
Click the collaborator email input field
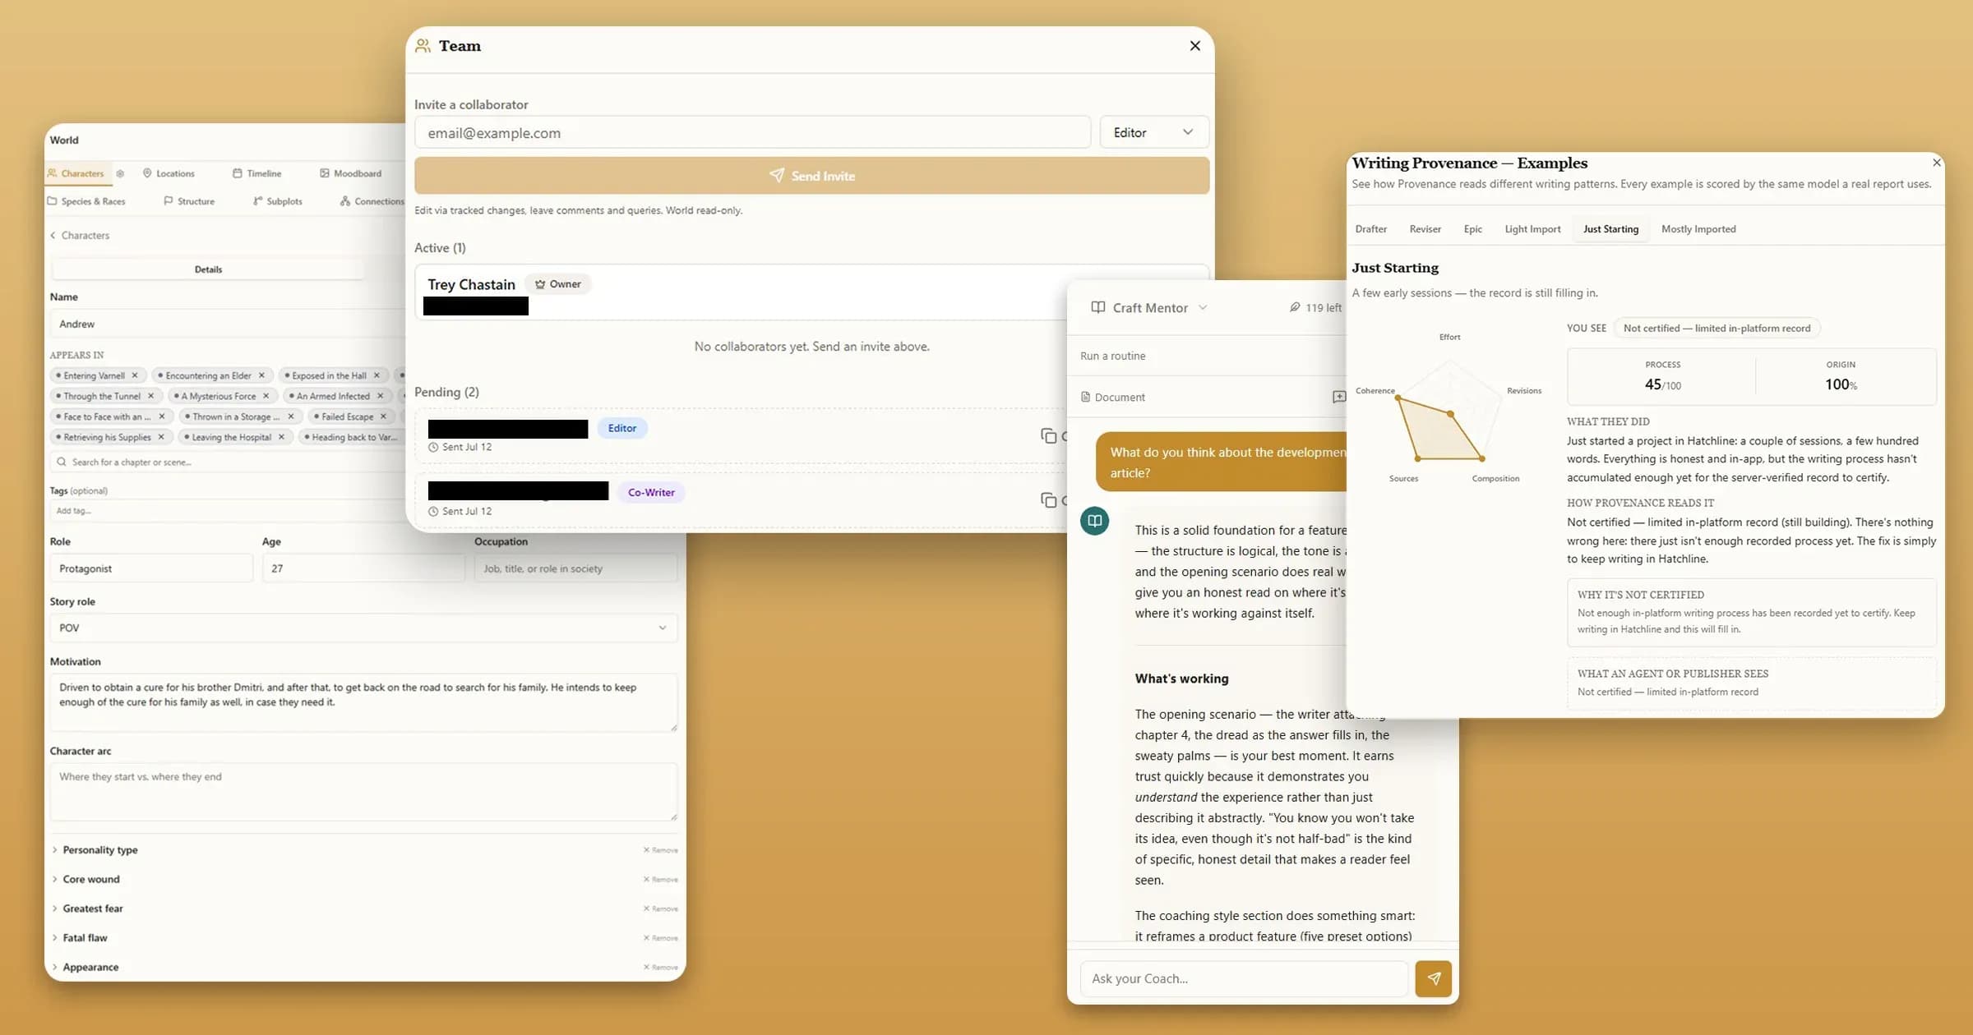point(752,132)
